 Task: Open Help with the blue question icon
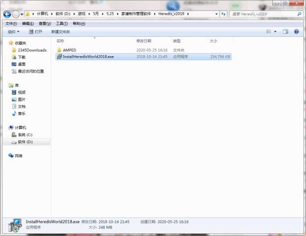coord(296,32)
